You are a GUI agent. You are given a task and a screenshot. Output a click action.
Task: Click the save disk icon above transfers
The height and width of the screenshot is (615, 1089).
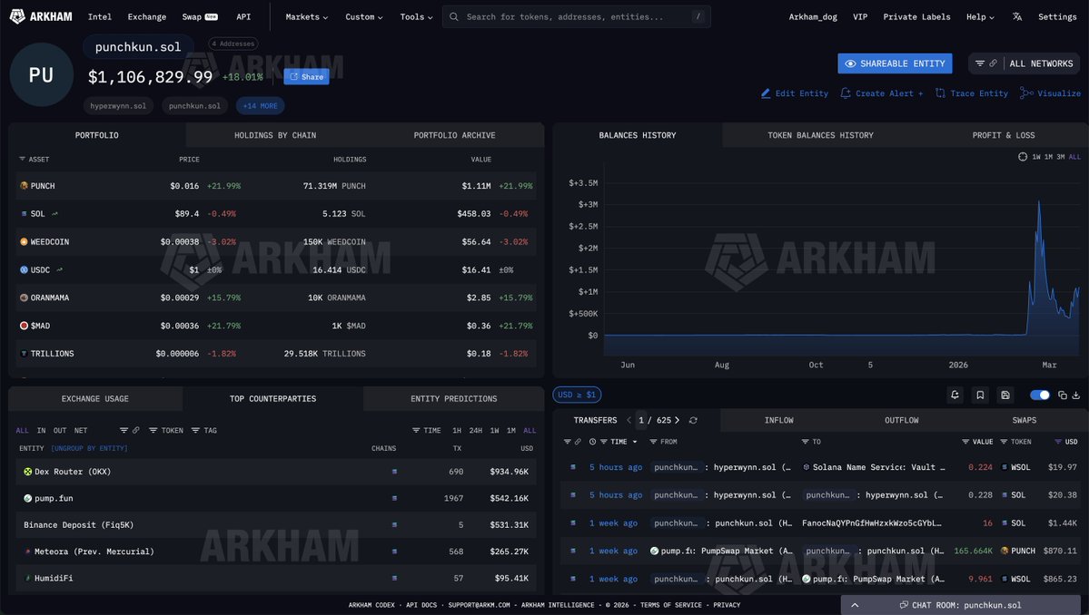tap(1005, 395)
